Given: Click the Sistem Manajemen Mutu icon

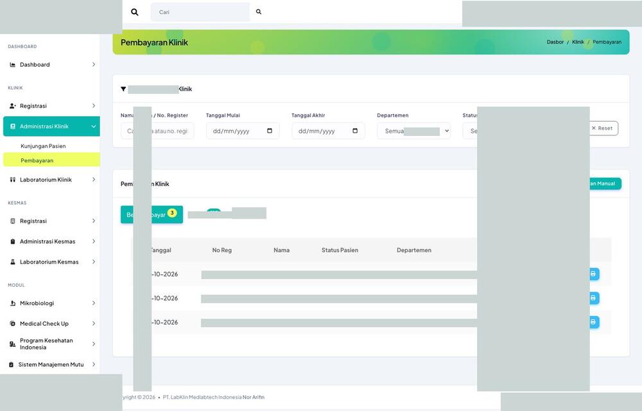Looking at the screenshot, I should point(12,364).
